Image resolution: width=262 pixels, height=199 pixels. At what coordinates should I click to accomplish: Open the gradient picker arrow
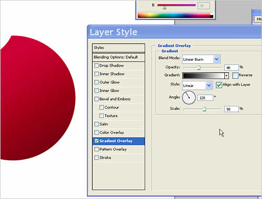(x=226, y=75)
